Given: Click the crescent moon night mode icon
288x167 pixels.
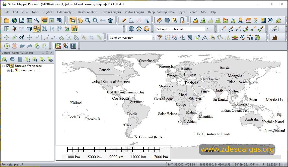Looking at the screenshot, I should [147, 29].
